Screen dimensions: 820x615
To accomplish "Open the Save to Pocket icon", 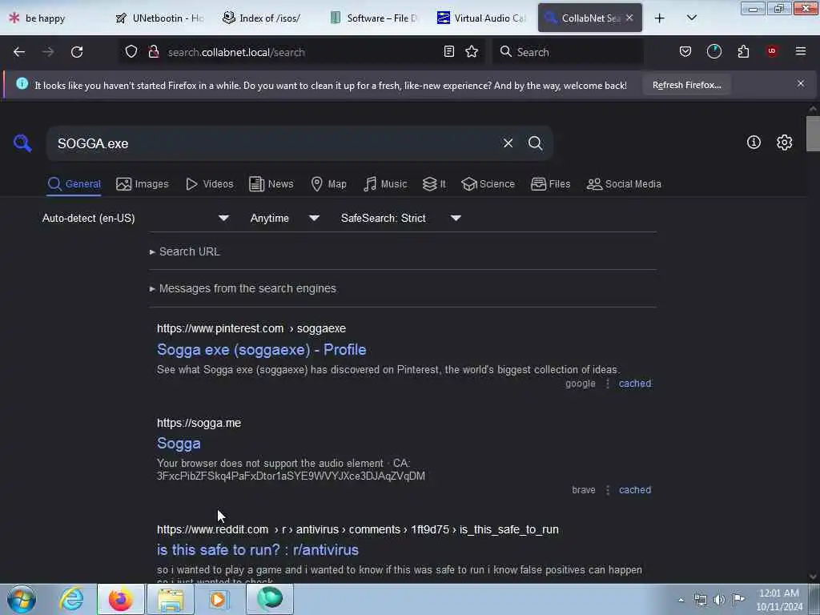I will point(685,51).
